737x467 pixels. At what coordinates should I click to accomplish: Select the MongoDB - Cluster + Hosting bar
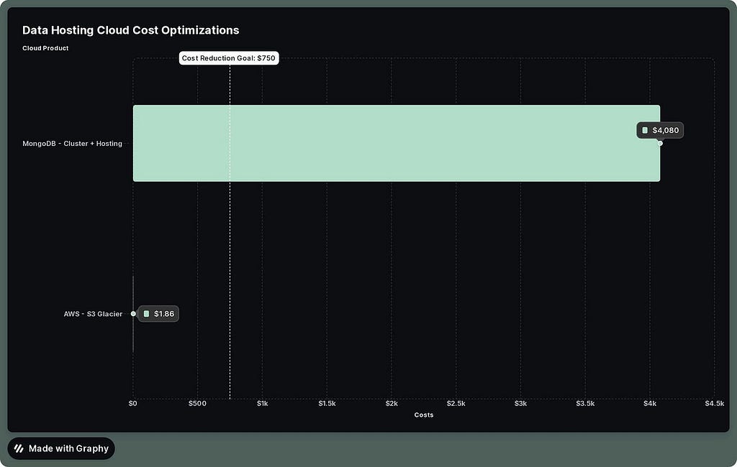[x=397, y=143]
